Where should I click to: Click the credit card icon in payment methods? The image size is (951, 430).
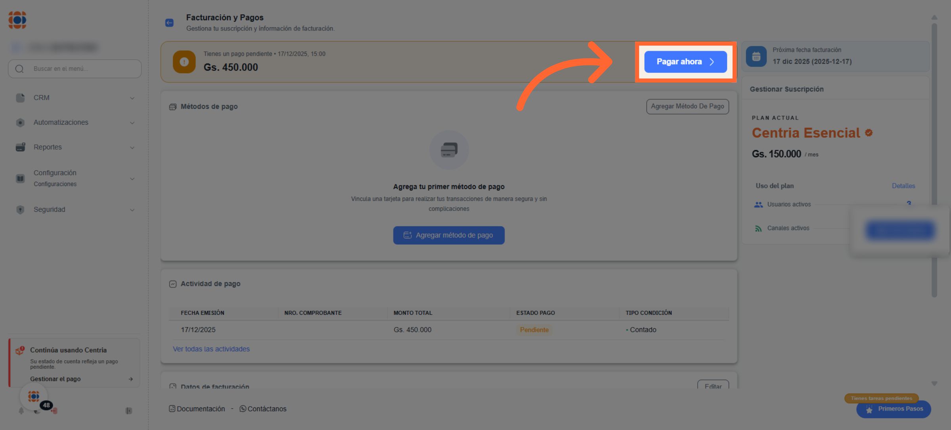(449, 150)
